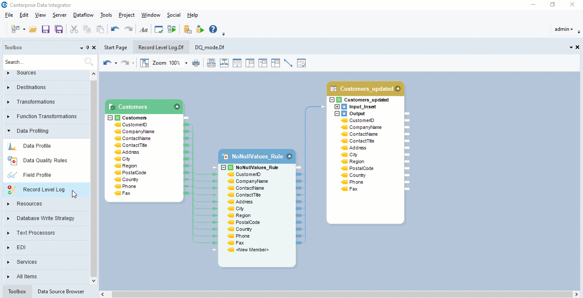Select Data Quality Rules toolbox item
This screenshot has height=298, width=583.
pyautogui.click(x=45, y=161)
